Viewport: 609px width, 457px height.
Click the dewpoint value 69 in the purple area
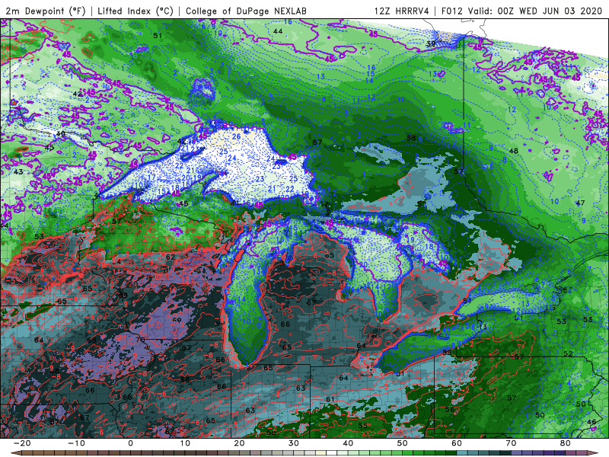(177, 321)
